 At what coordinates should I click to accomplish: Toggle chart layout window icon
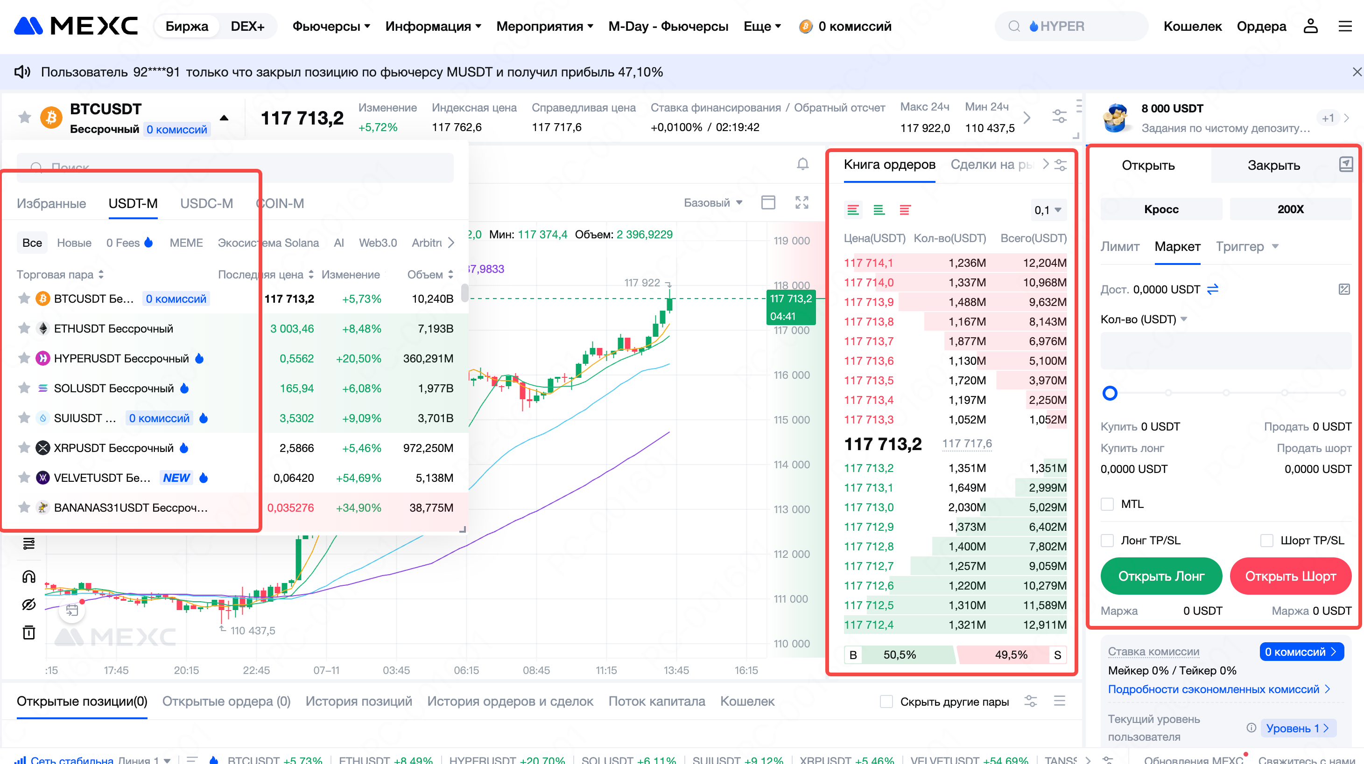tap(768, 202)
